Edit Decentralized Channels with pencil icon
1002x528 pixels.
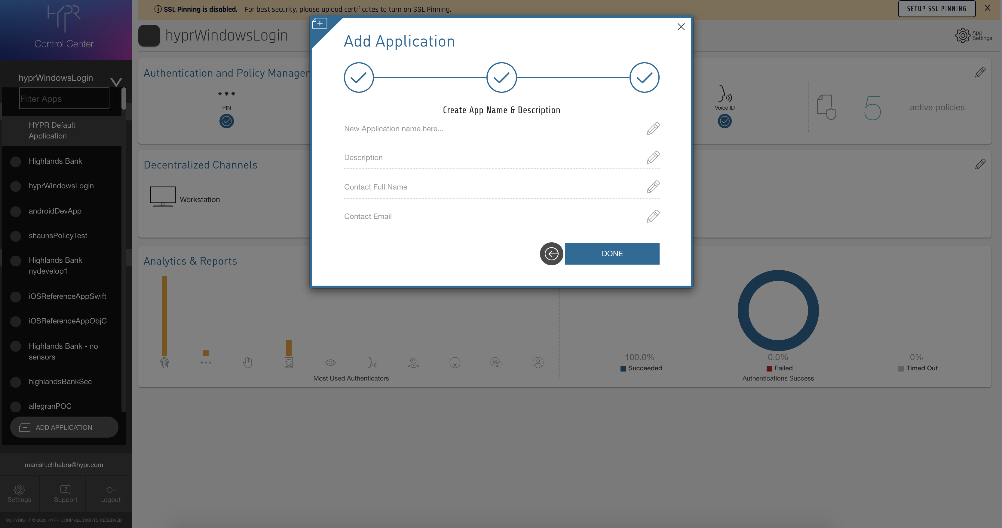click(x=980, y=164)
